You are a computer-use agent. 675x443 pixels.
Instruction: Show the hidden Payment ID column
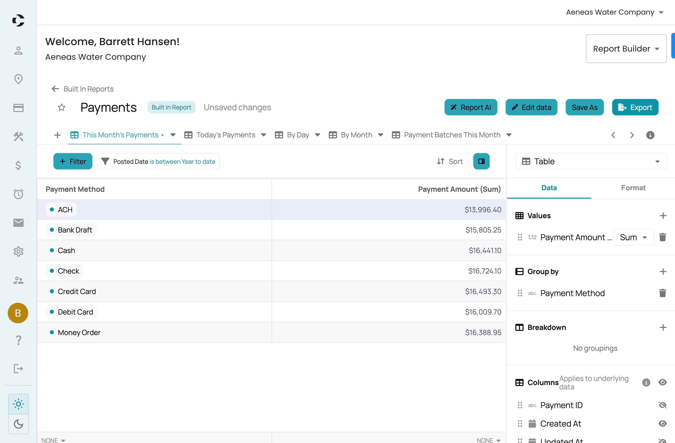(x=662, y=405)
